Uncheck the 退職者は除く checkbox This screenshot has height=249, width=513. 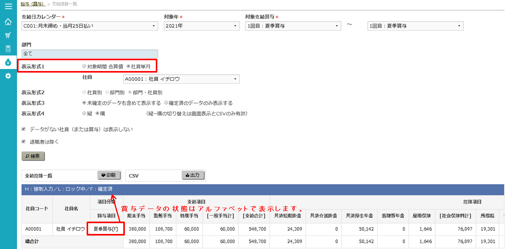[x=23, y=142]
